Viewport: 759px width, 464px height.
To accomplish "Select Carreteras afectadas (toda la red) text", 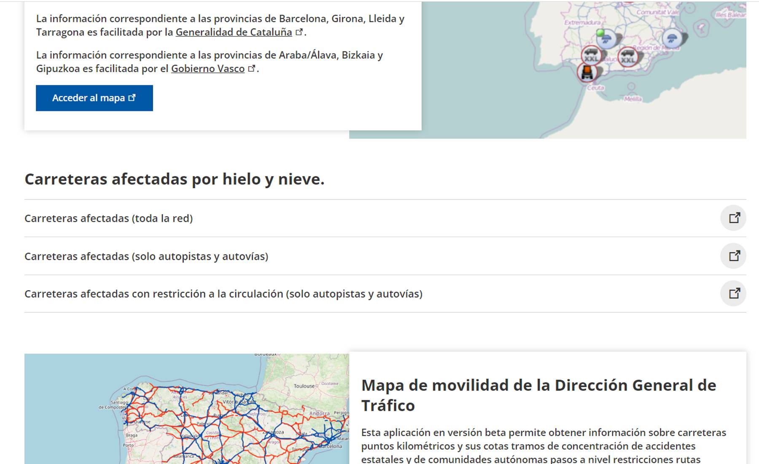I will pyautogui.click(x=108, y=218).
